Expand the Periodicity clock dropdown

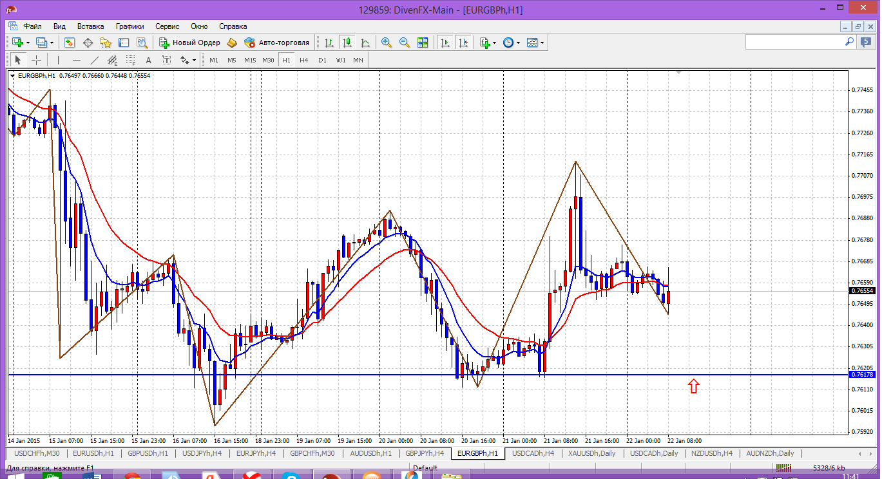[x=518, y=42]
